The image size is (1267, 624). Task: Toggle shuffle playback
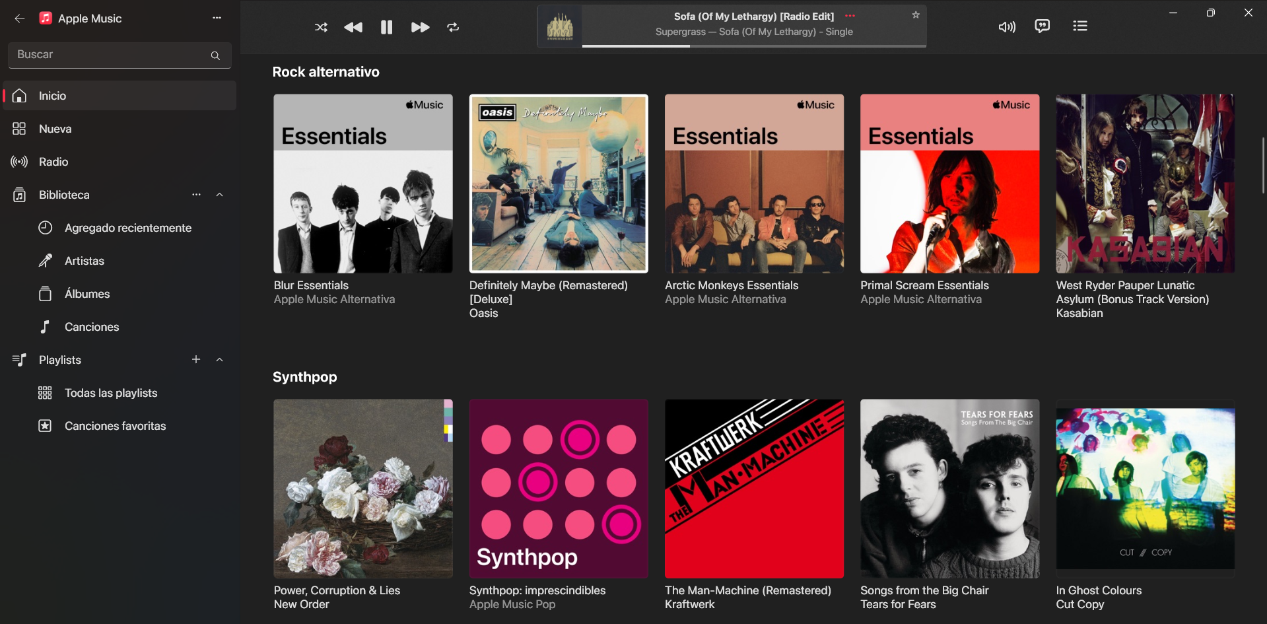coord(321,27)
